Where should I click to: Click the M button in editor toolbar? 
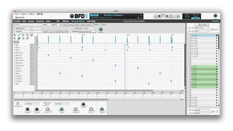tap(66, 32)
